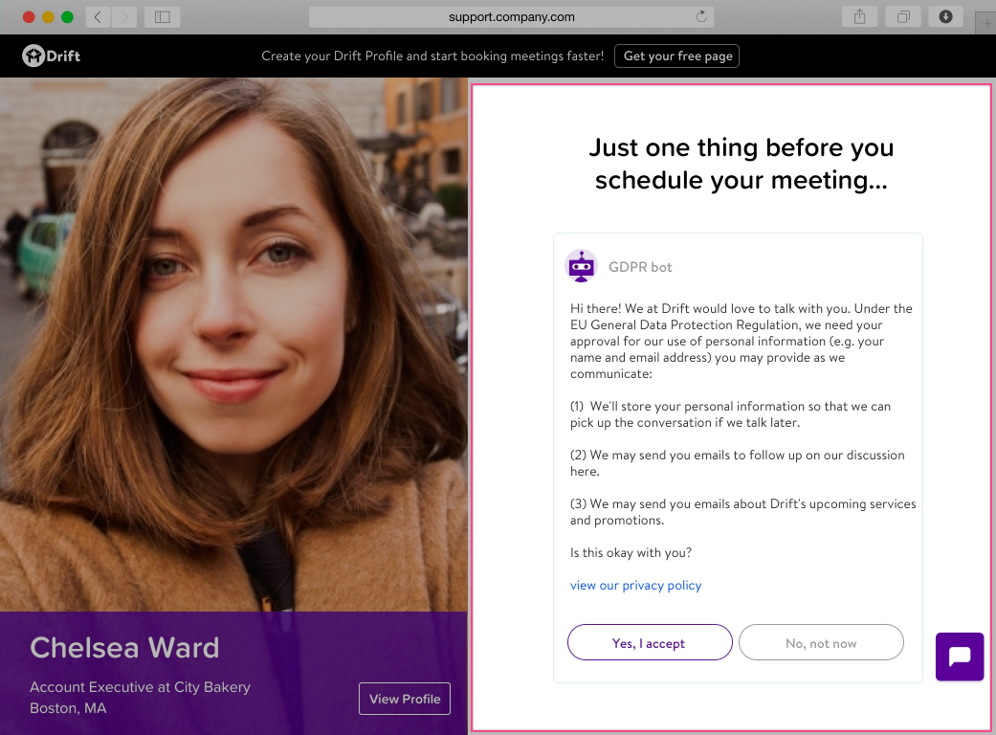Viewport: 996px width, 735px height.
Task: Click the 'Chelsea Ward' name text
Action: click(x=124, y=648)
